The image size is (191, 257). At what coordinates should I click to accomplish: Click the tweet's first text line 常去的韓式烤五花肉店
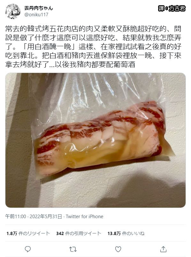click(x=93, y=29)
